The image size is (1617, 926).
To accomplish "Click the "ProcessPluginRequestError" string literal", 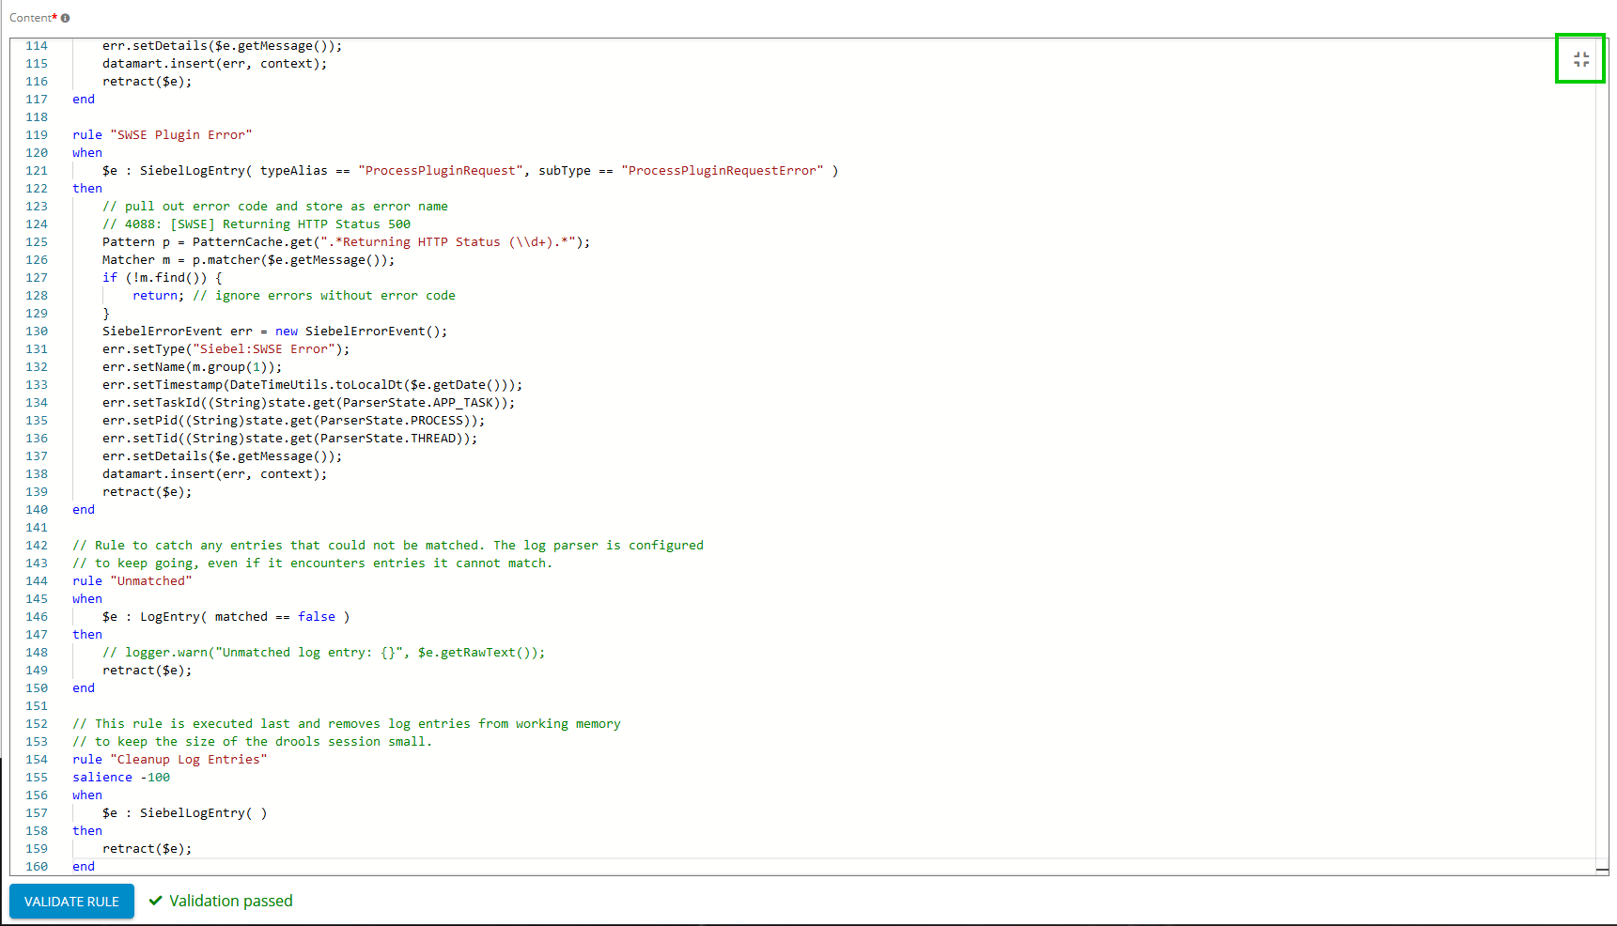I will coord(722,171).
